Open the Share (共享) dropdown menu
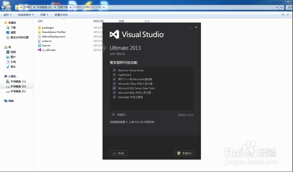Screen dimensions: 293x172 pyautogui.click(x=44, y=15)
